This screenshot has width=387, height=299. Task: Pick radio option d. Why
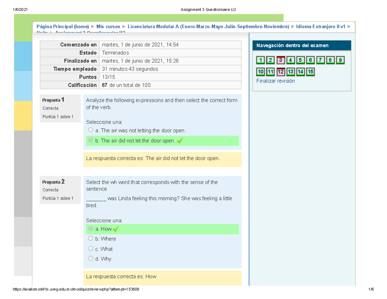91,259
